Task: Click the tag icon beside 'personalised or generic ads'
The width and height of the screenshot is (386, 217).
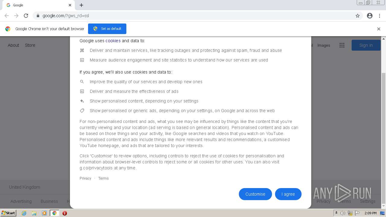Action: coord(82,111)
